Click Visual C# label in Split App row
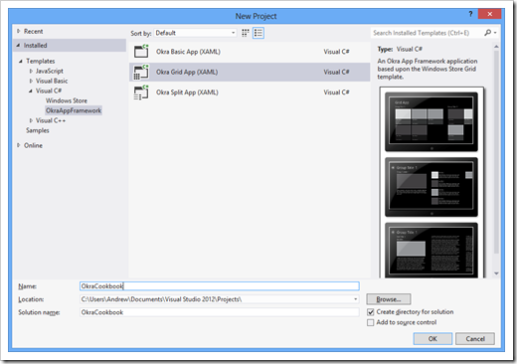Image resolution: width=517 pixels, height=364 pixels. tap(336, 92)
